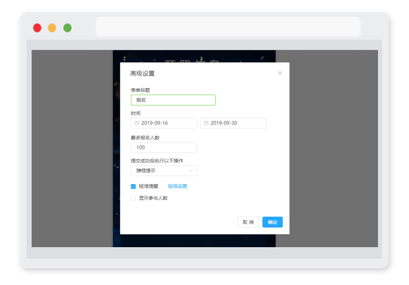This screenshot has width=409, height=285.
Task: Click the 表单标题 input field containing 报名
Action: 173,100
